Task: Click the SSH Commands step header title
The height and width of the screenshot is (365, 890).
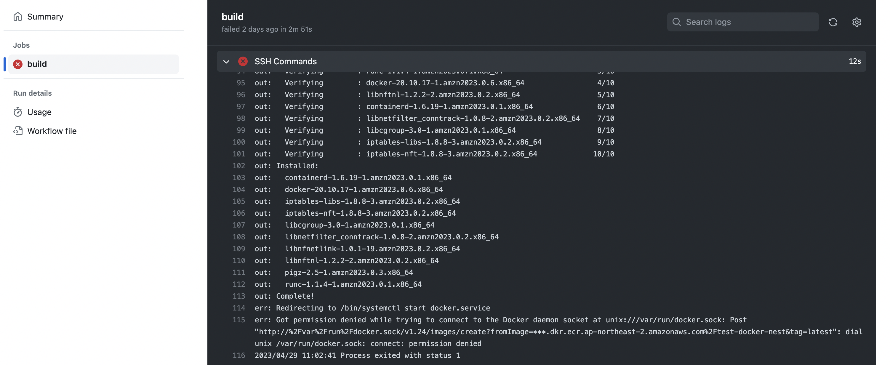Action: tap(285, 62)
